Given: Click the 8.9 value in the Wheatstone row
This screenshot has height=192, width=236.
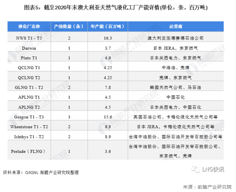Looking at the screenshot, I should pos(108,127).
